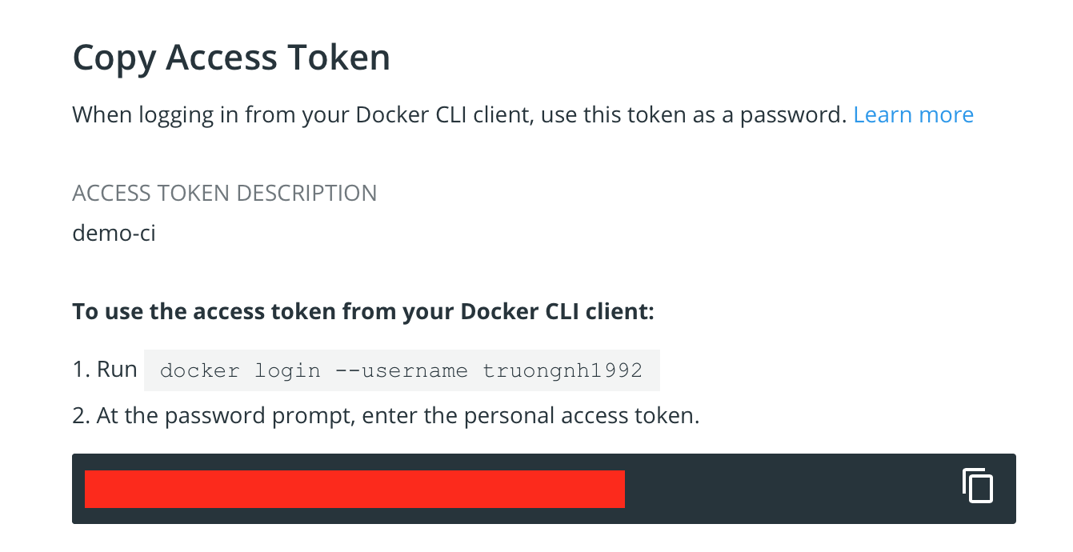The image size is (1073, 552).
Task: Click the bold Docker CLI client instruction line
Action: 363,311
